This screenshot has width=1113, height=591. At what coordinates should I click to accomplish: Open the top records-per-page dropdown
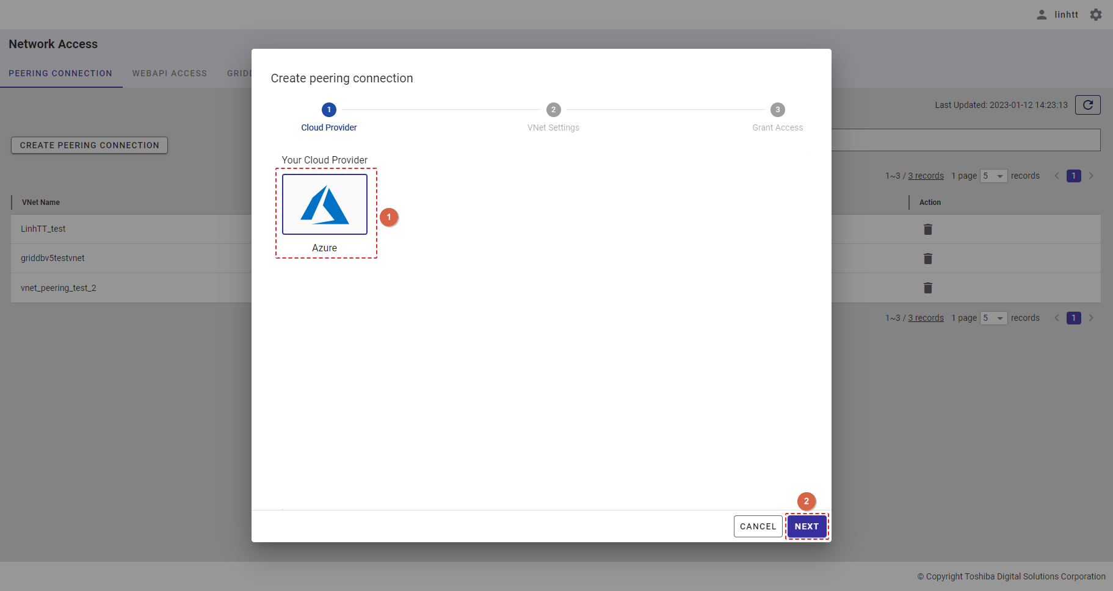pos(993,176)
